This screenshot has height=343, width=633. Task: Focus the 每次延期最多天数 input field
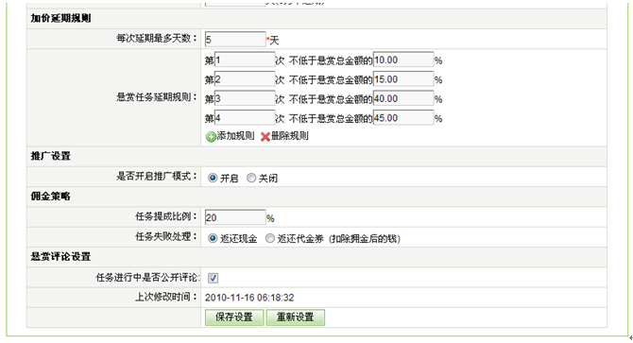click(x=235, y=40)
